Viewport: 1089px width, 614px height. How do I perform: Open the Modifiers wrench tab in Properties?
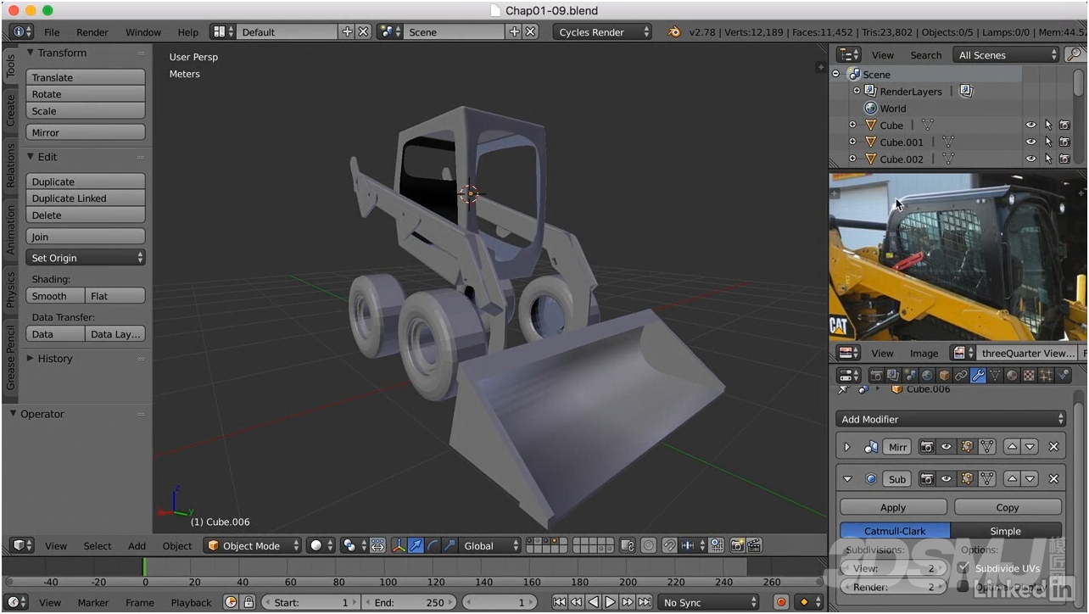tap(978, 375)
